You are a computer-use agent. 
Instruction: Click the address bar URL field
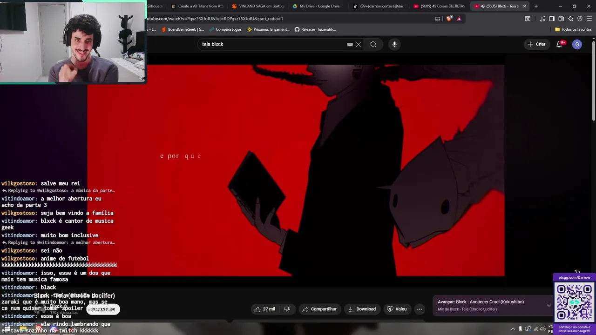tap(289, 19)
